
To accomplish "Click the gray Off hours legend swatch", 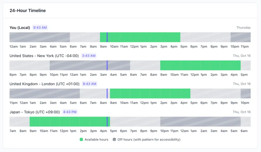I will (x=114, y=139).
